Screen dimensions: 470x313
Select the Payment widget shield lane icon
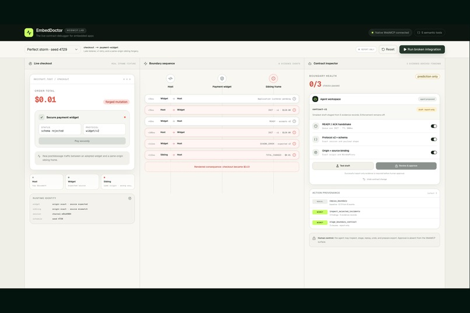tap(222, 79)
